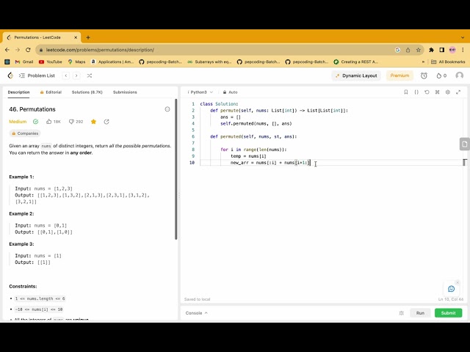Image resolution: width=470 pixels, height=352 pixels.
Task: Go to next problem arrow
Action: click(76, 76)
